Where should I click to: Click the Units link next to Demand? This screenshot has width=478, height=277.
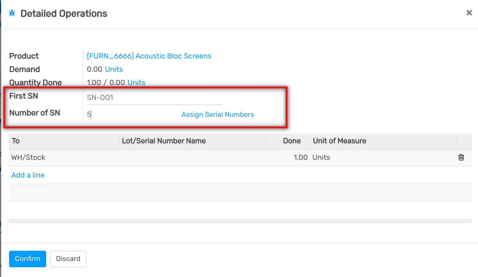coord(114,69)
